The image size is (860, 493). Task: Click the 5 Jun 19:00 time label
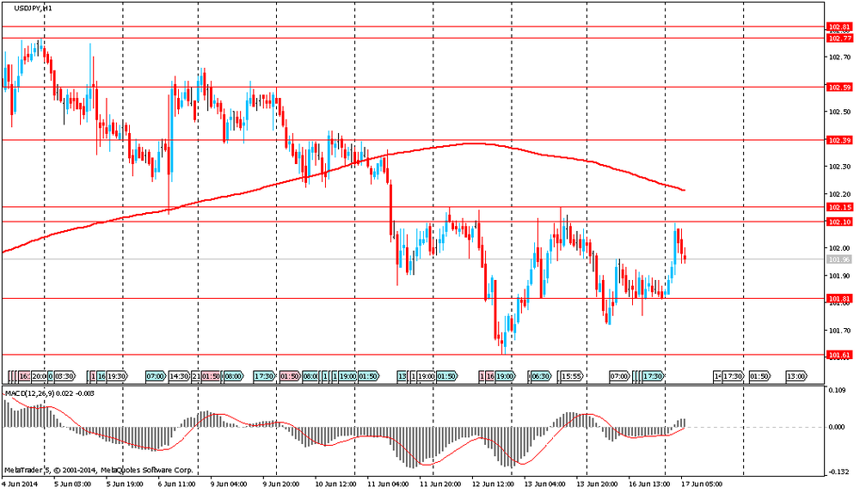point(125,484)
